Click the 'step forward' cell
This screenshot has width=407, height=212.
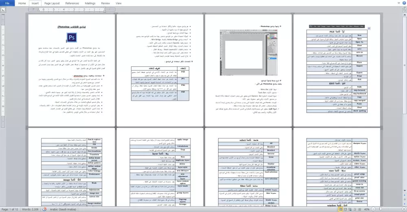359,90
